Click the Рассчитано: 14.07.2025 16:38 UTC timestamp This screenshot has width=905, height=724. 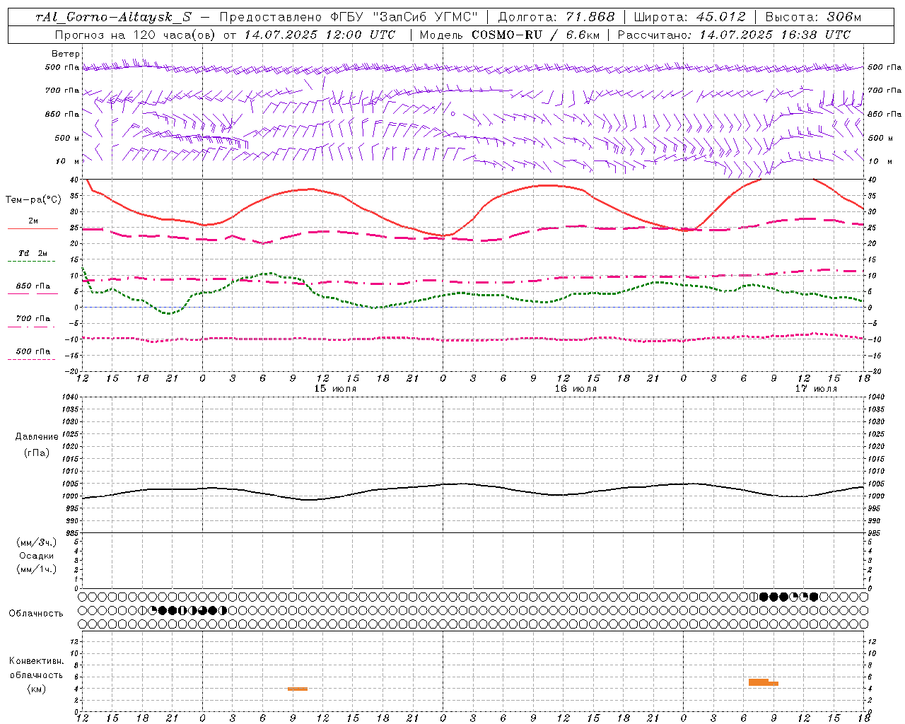[734, 35]
